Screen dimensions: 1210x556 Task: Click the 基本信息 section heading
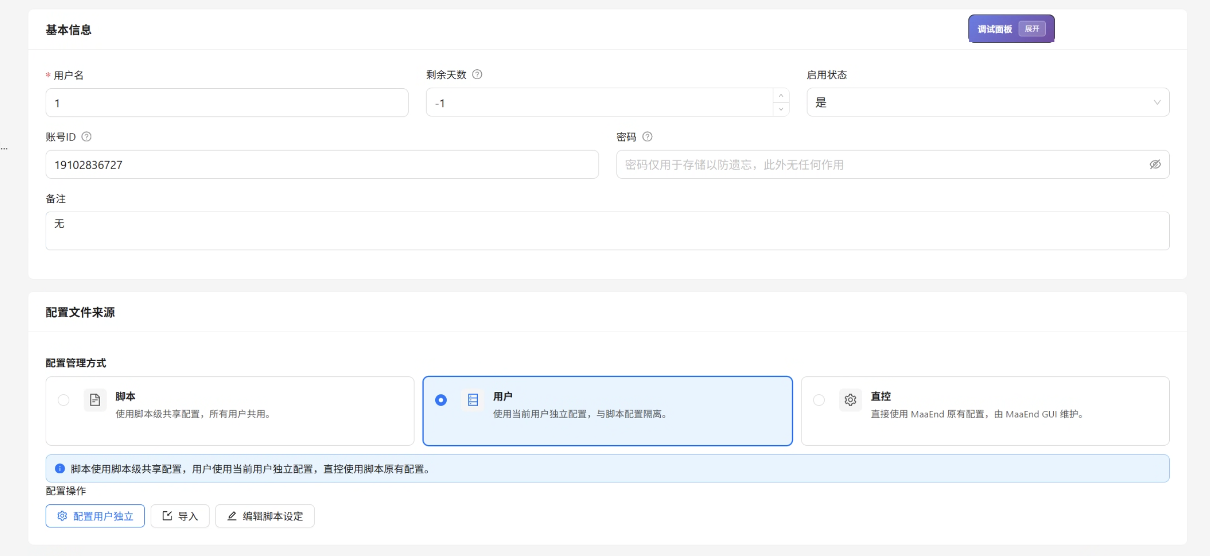[x=68, y=30]
